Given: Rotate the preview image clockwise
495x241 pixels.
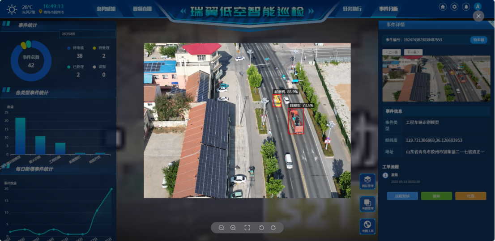Looking at the screenshot, I should [273, 228].
